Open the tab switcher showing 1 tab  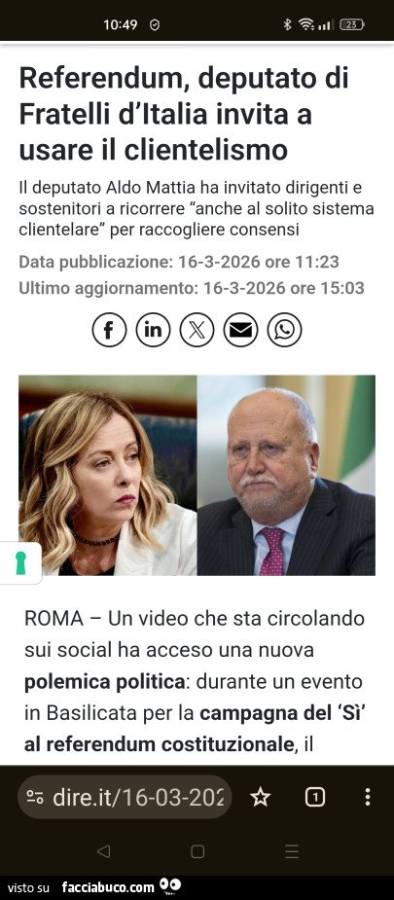coord(315,797)
